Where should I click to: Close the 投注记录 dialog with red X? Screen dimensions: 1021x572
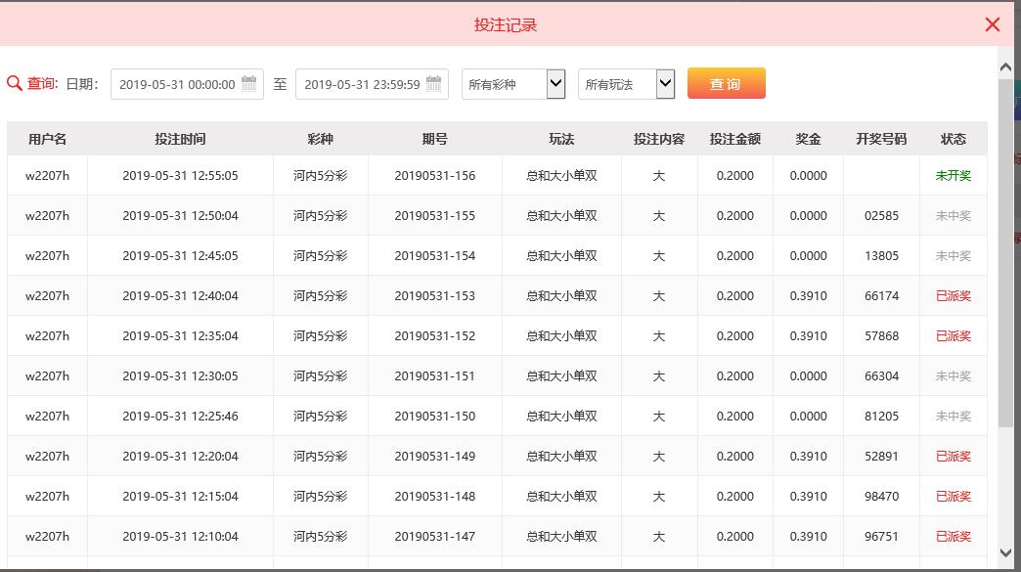pos(993,24)
